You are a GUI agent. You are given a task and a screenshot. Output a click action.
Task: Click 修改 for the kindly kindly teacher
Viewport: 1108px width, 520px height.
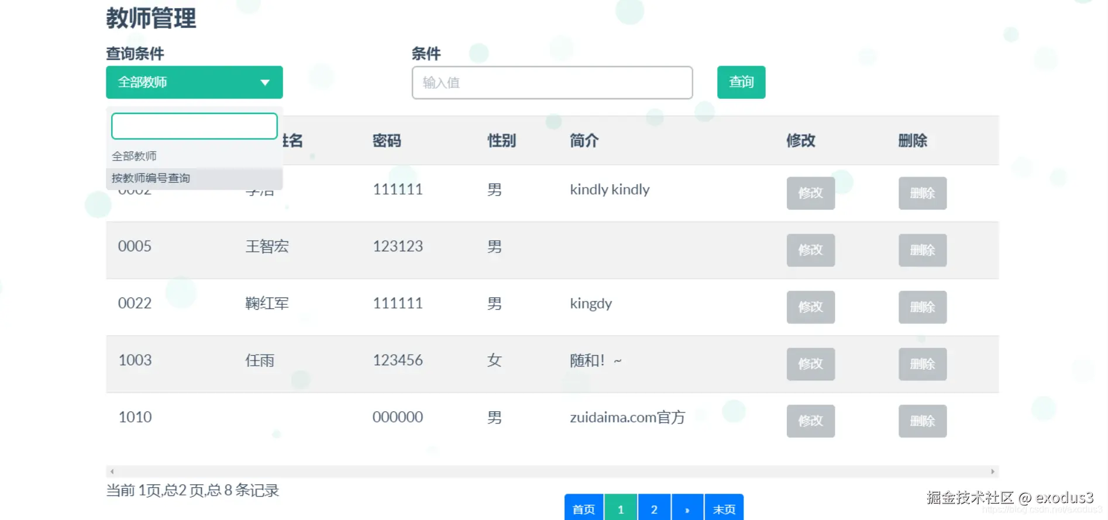tap(811, 193)
